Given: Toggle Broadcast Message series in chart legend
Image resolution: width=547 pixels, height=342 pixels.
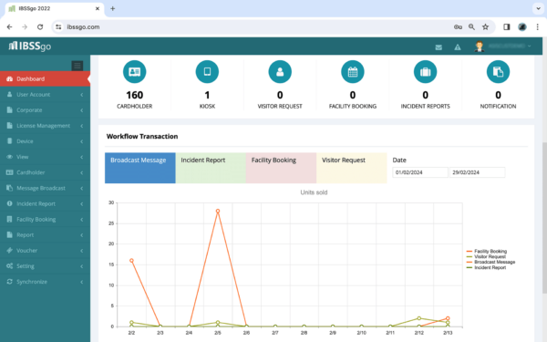Looking at the screenshot, I should pyautogui.click(x=490, y=262).
